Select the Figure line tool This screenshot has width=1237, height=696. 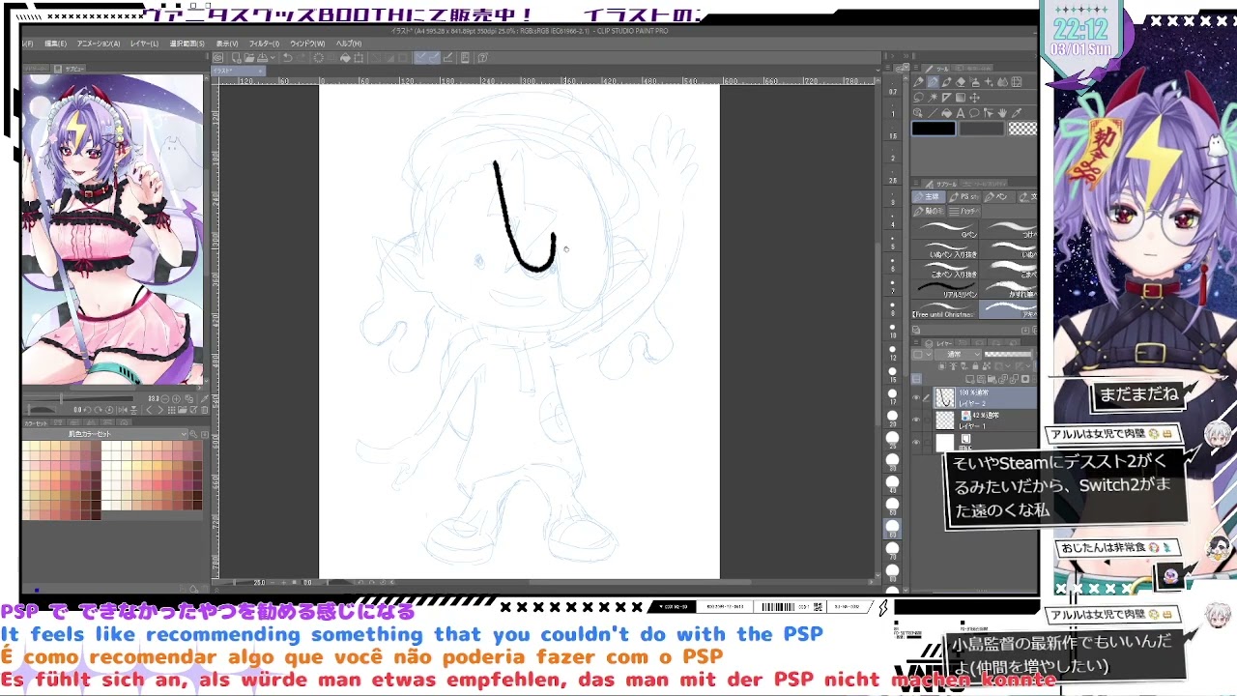pyautogui.click(x=932, y=113)
